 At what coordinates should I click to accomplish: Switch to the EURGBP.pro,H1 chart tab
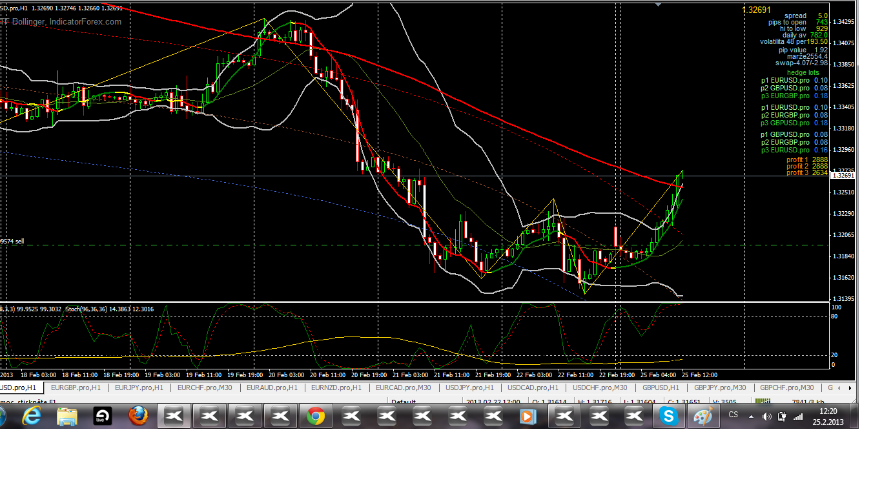(x=76, y=387)
